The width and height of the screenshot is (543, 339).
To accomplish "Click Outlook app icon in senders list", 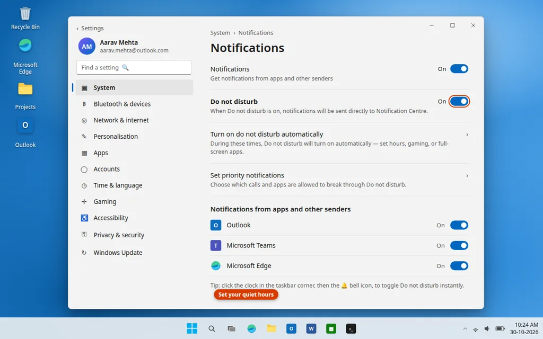I will 216,225.
